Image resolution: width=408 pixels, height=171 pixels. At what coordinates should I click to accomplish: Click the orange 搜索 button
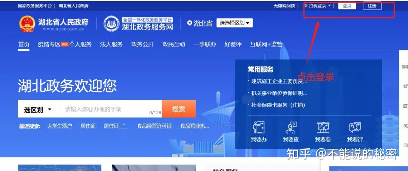(179, 109)
